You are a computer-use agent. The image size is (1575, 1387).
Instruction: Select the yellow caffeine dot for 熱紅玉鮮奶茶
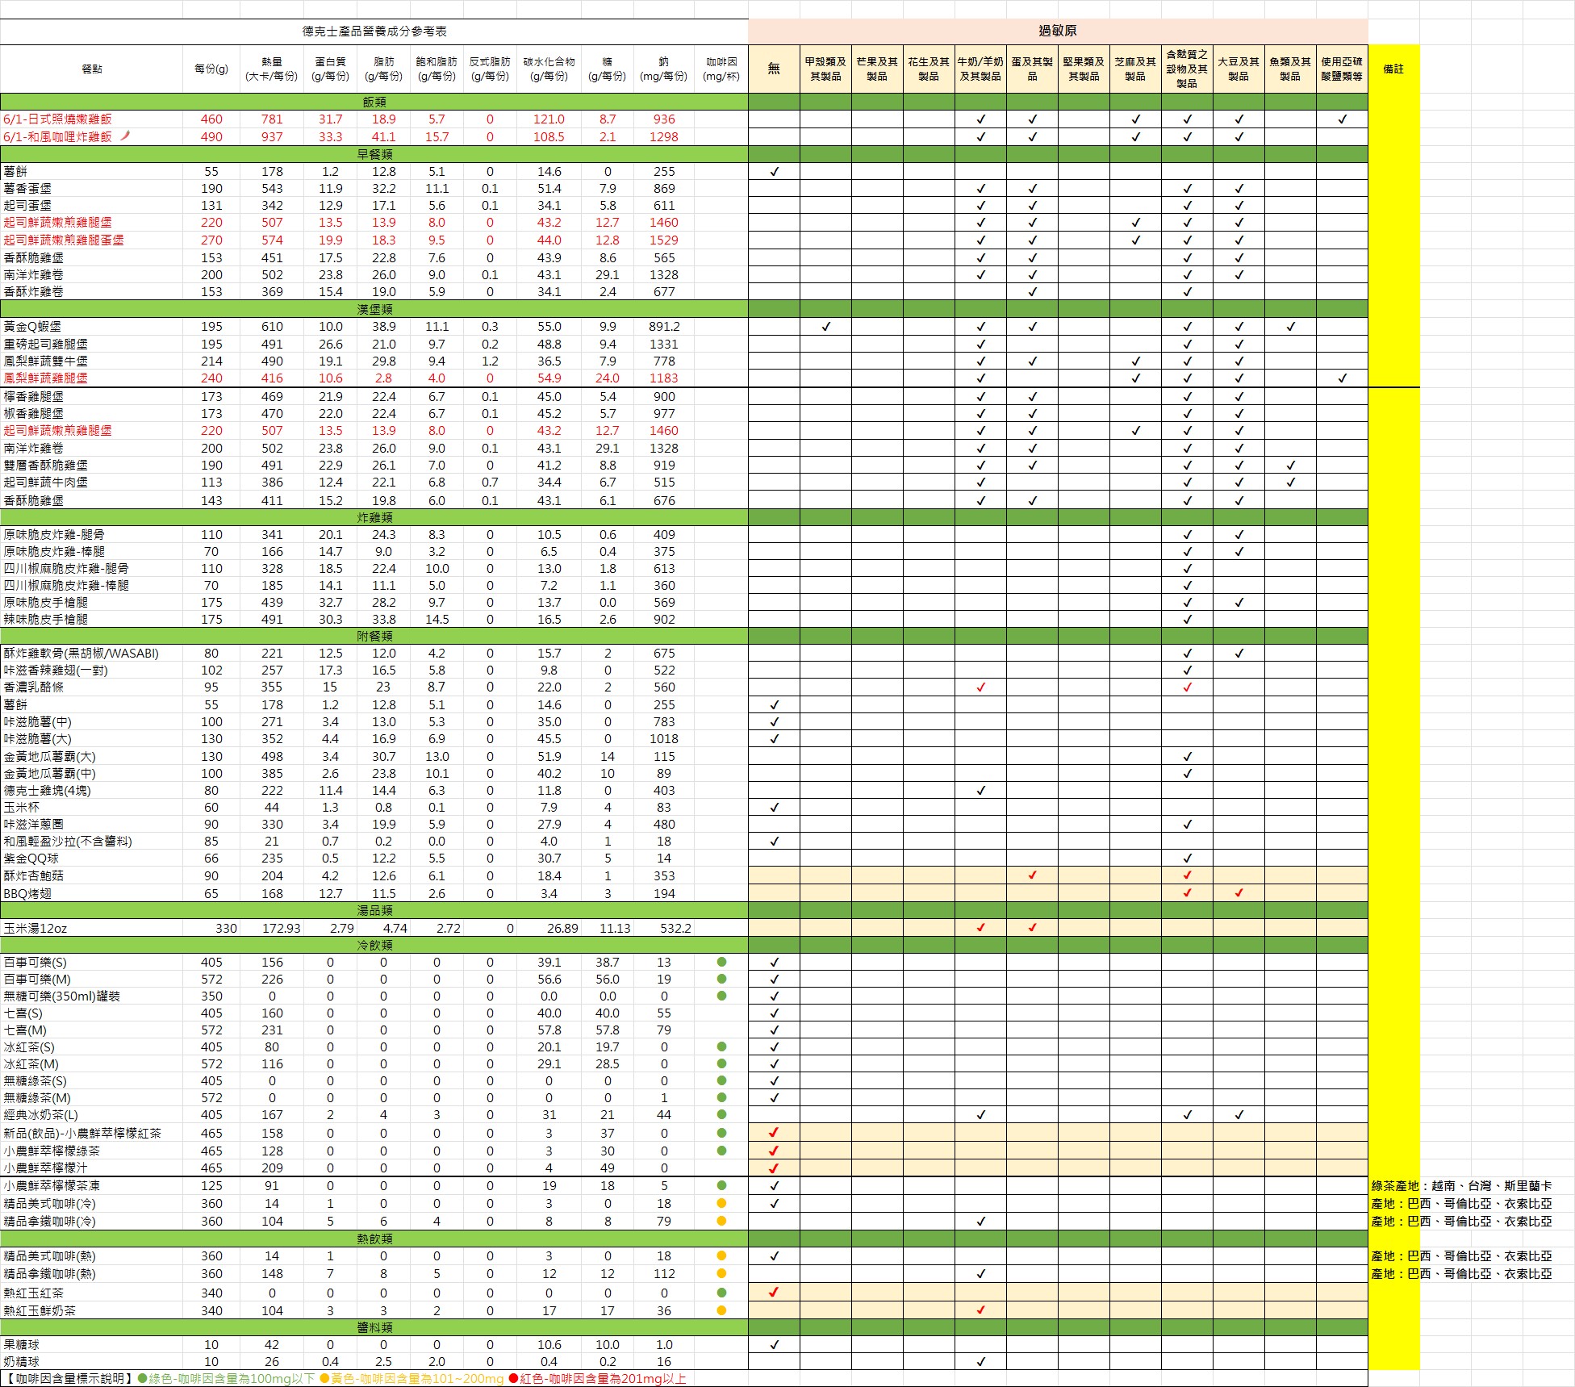tap(721, 1310)
